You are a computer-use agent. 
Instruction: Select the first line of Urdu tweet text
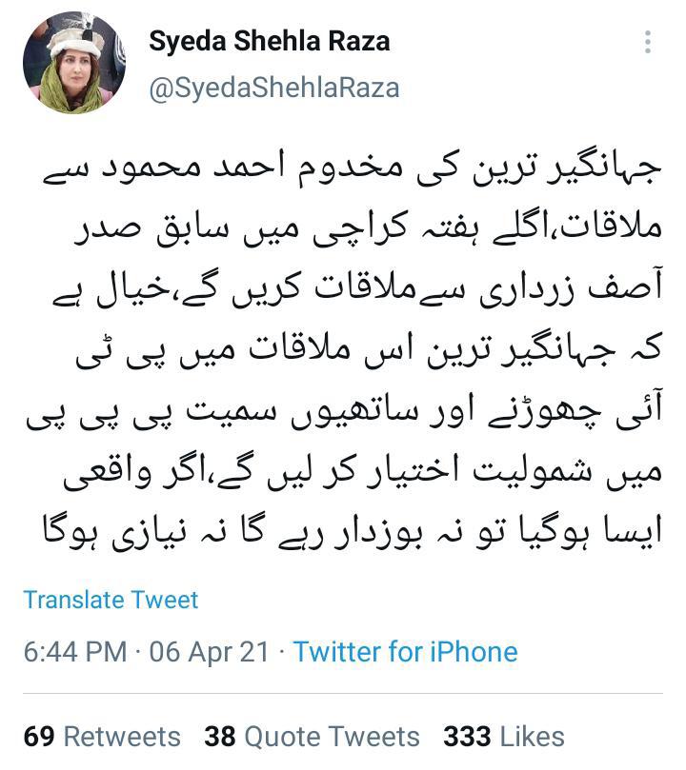pyautogui.click(x=352, y=170)
